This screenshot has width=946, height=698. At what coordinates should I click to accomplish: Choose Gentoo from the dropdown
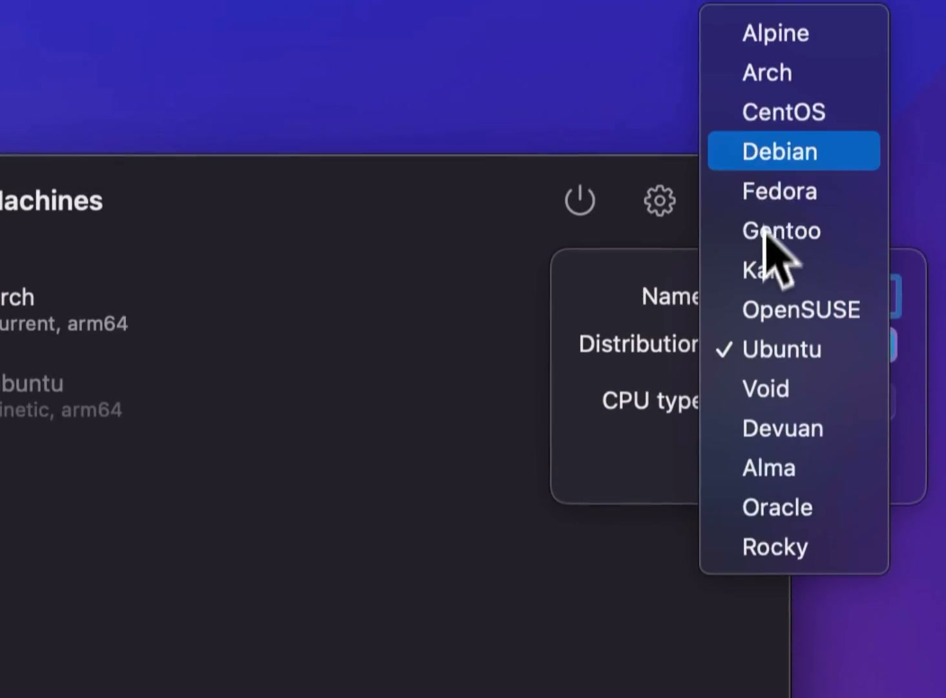tap(794, 231)
